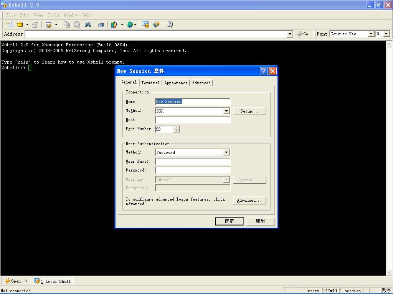Screen dimensions: 393x294
Task: Expand the bottom Open button's dropdown arrow
Action: [x=26, y=281]
